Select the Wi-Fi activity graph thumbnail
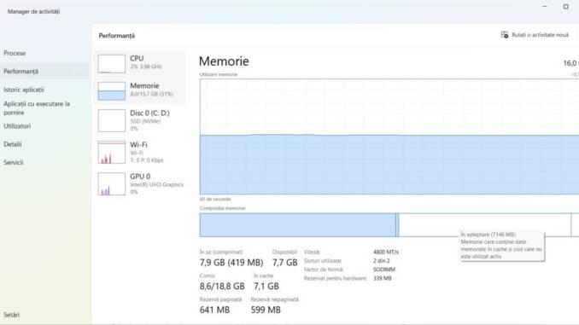 point(112,153)
